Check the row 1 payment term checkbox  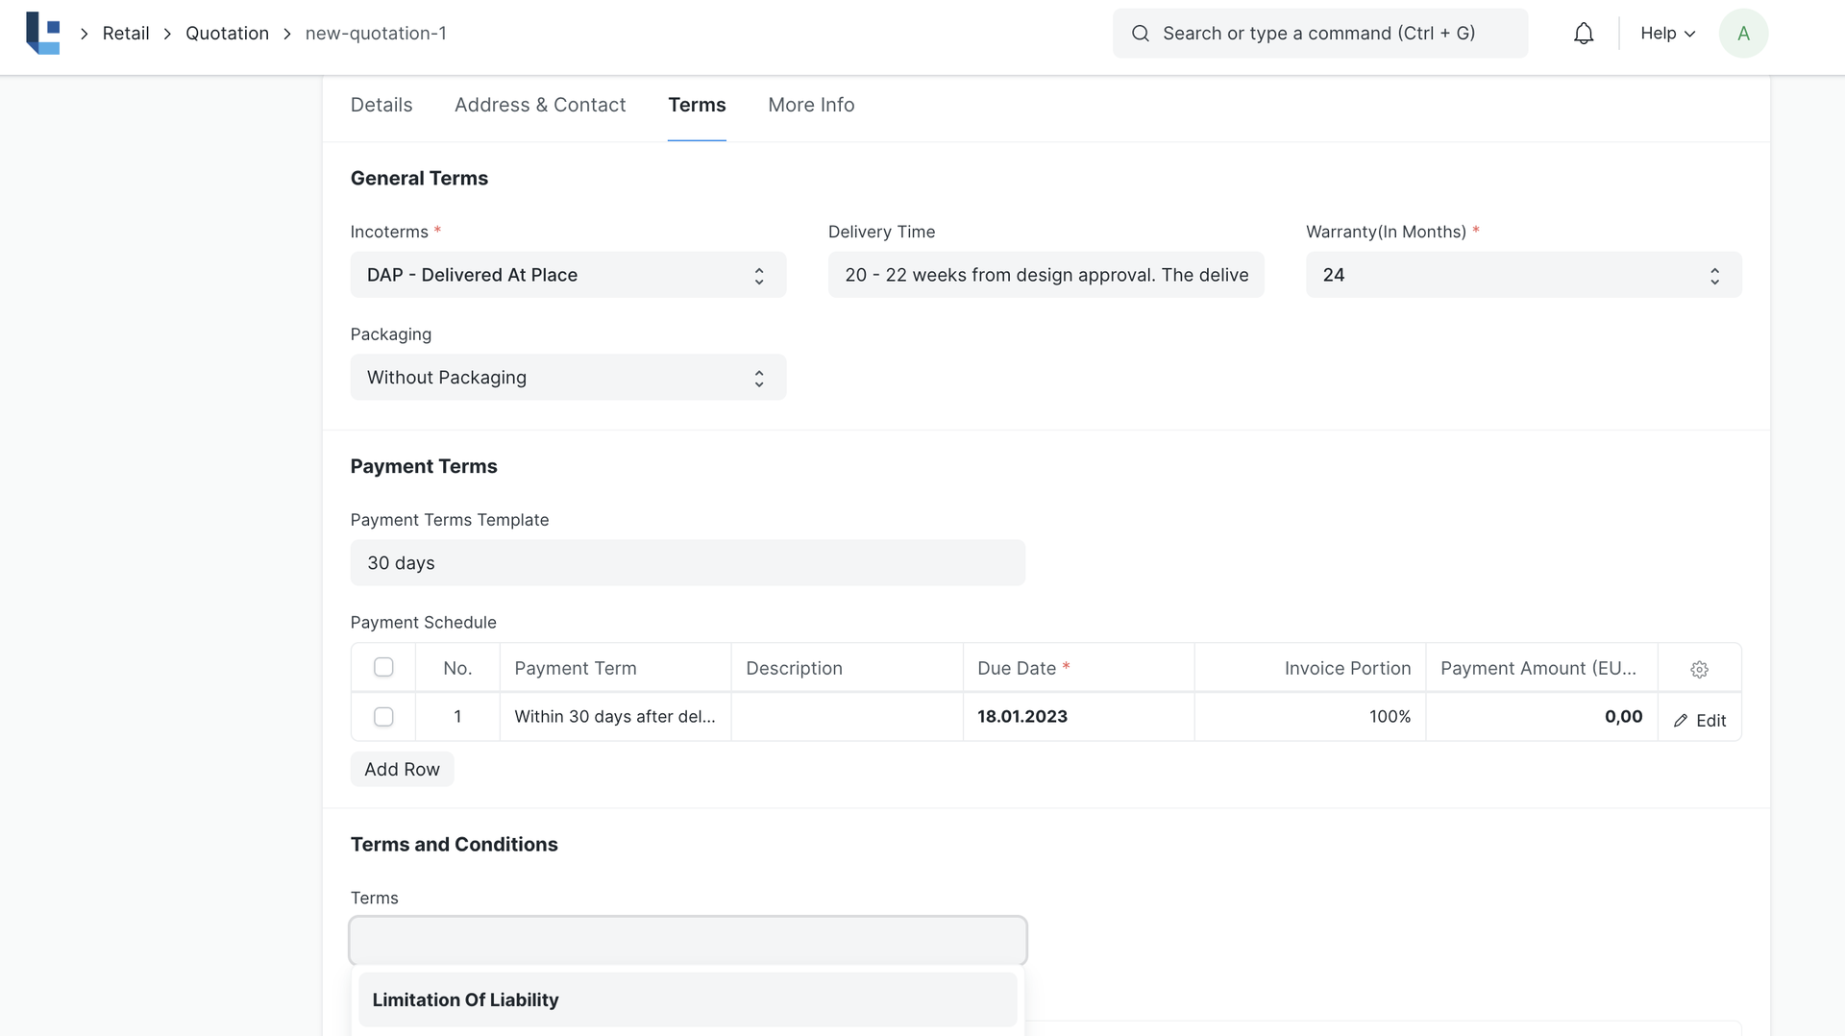[383, 717]
